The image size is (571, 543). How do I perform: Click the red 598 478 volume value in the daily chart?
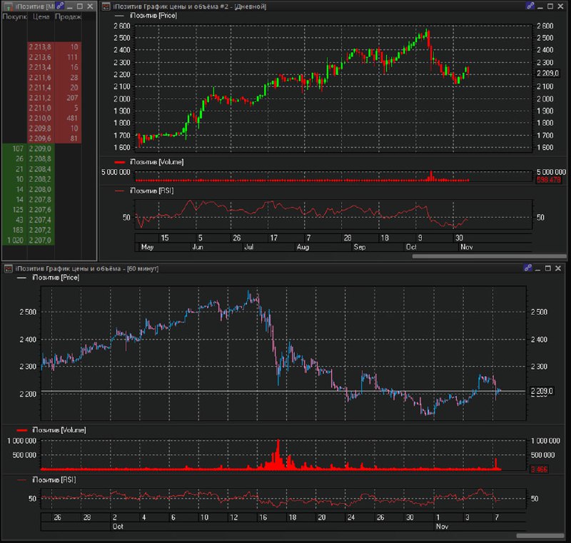click(x=548, y=180)
